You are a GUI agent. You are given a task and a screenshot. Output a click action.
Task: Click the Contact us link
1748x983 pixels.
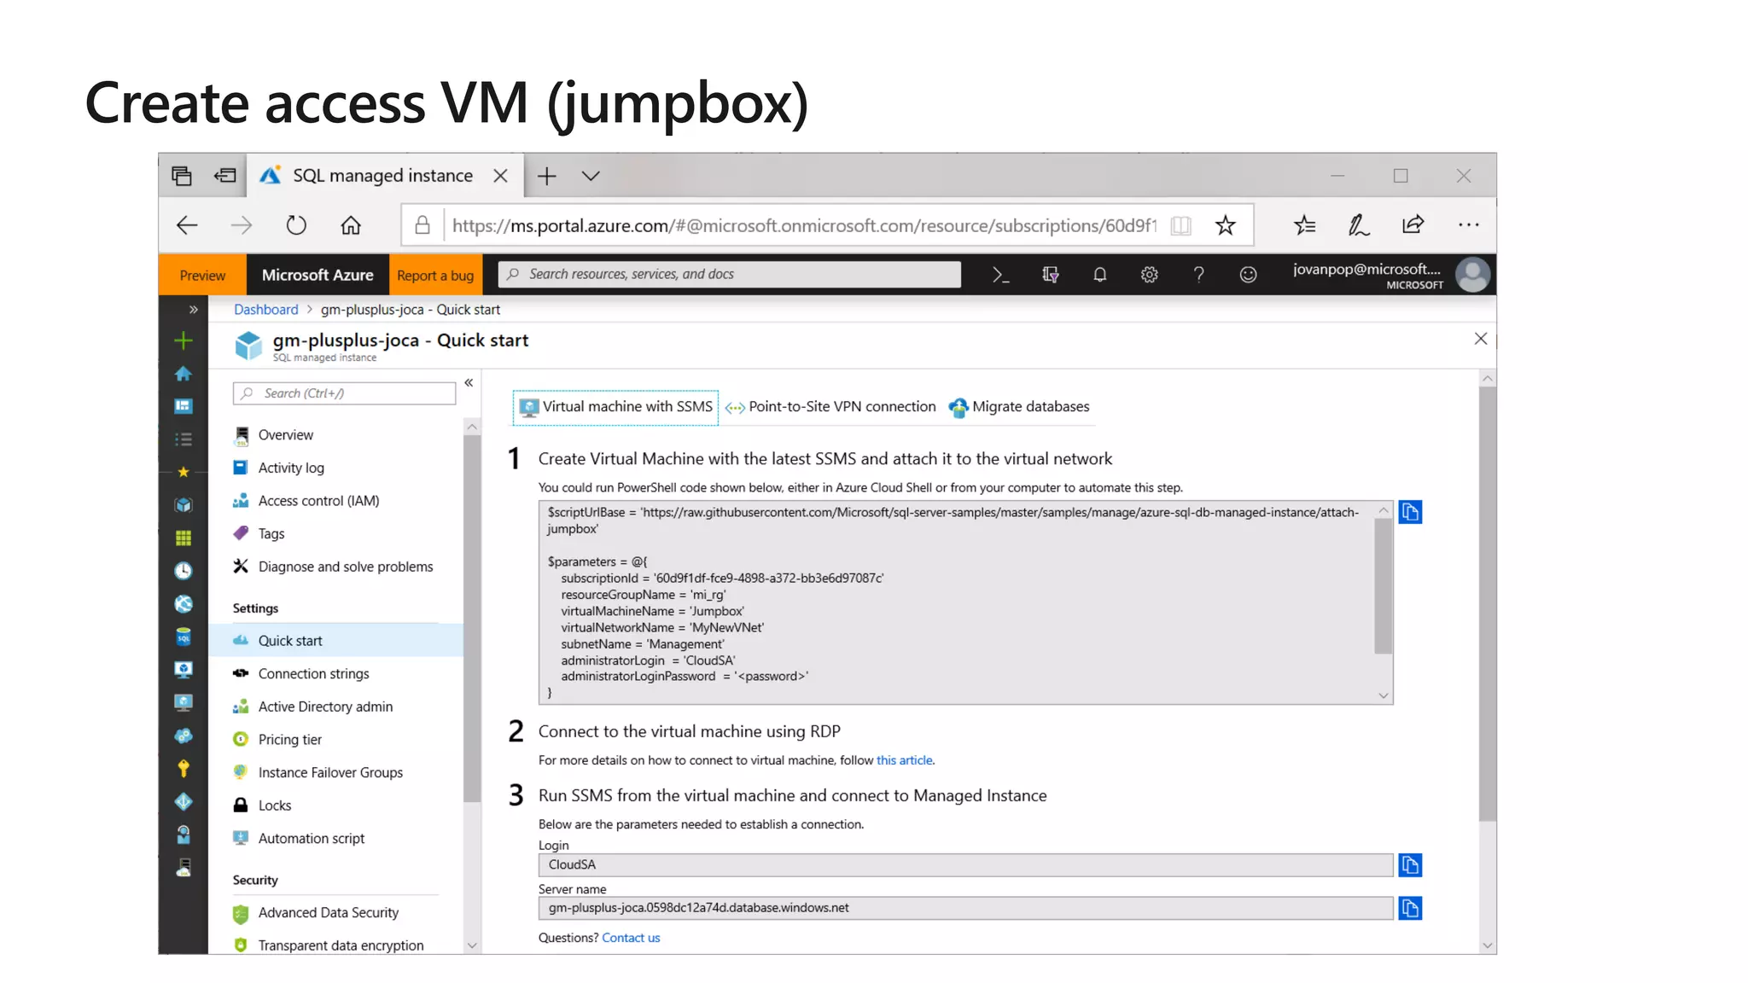(631, 938)
